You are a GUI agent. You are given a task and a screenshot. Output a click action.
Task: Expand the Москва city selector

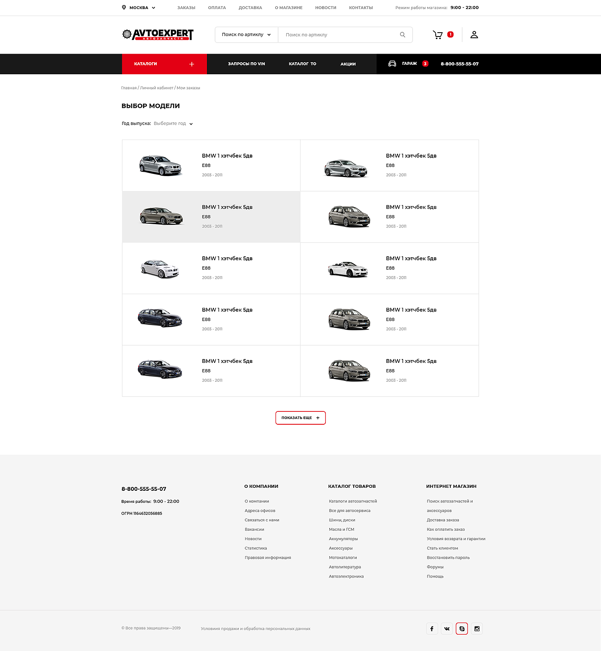(x=139, y=8)
